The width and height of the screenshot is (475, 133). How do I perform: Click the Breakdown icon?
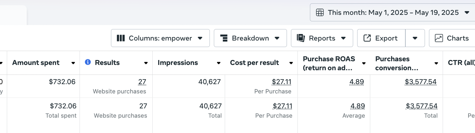pos(224,38)
